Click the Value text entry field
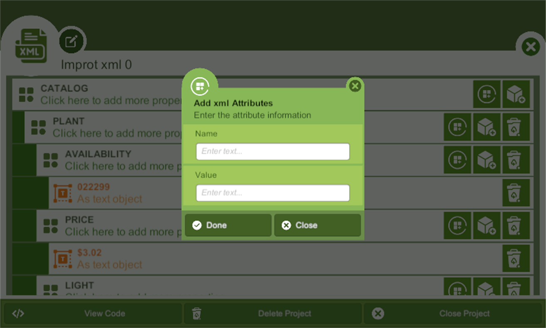 click(273, 193)
